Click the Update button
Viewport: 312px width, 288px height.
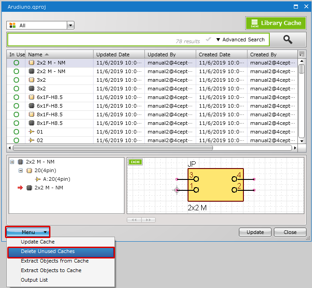[255, 232]
